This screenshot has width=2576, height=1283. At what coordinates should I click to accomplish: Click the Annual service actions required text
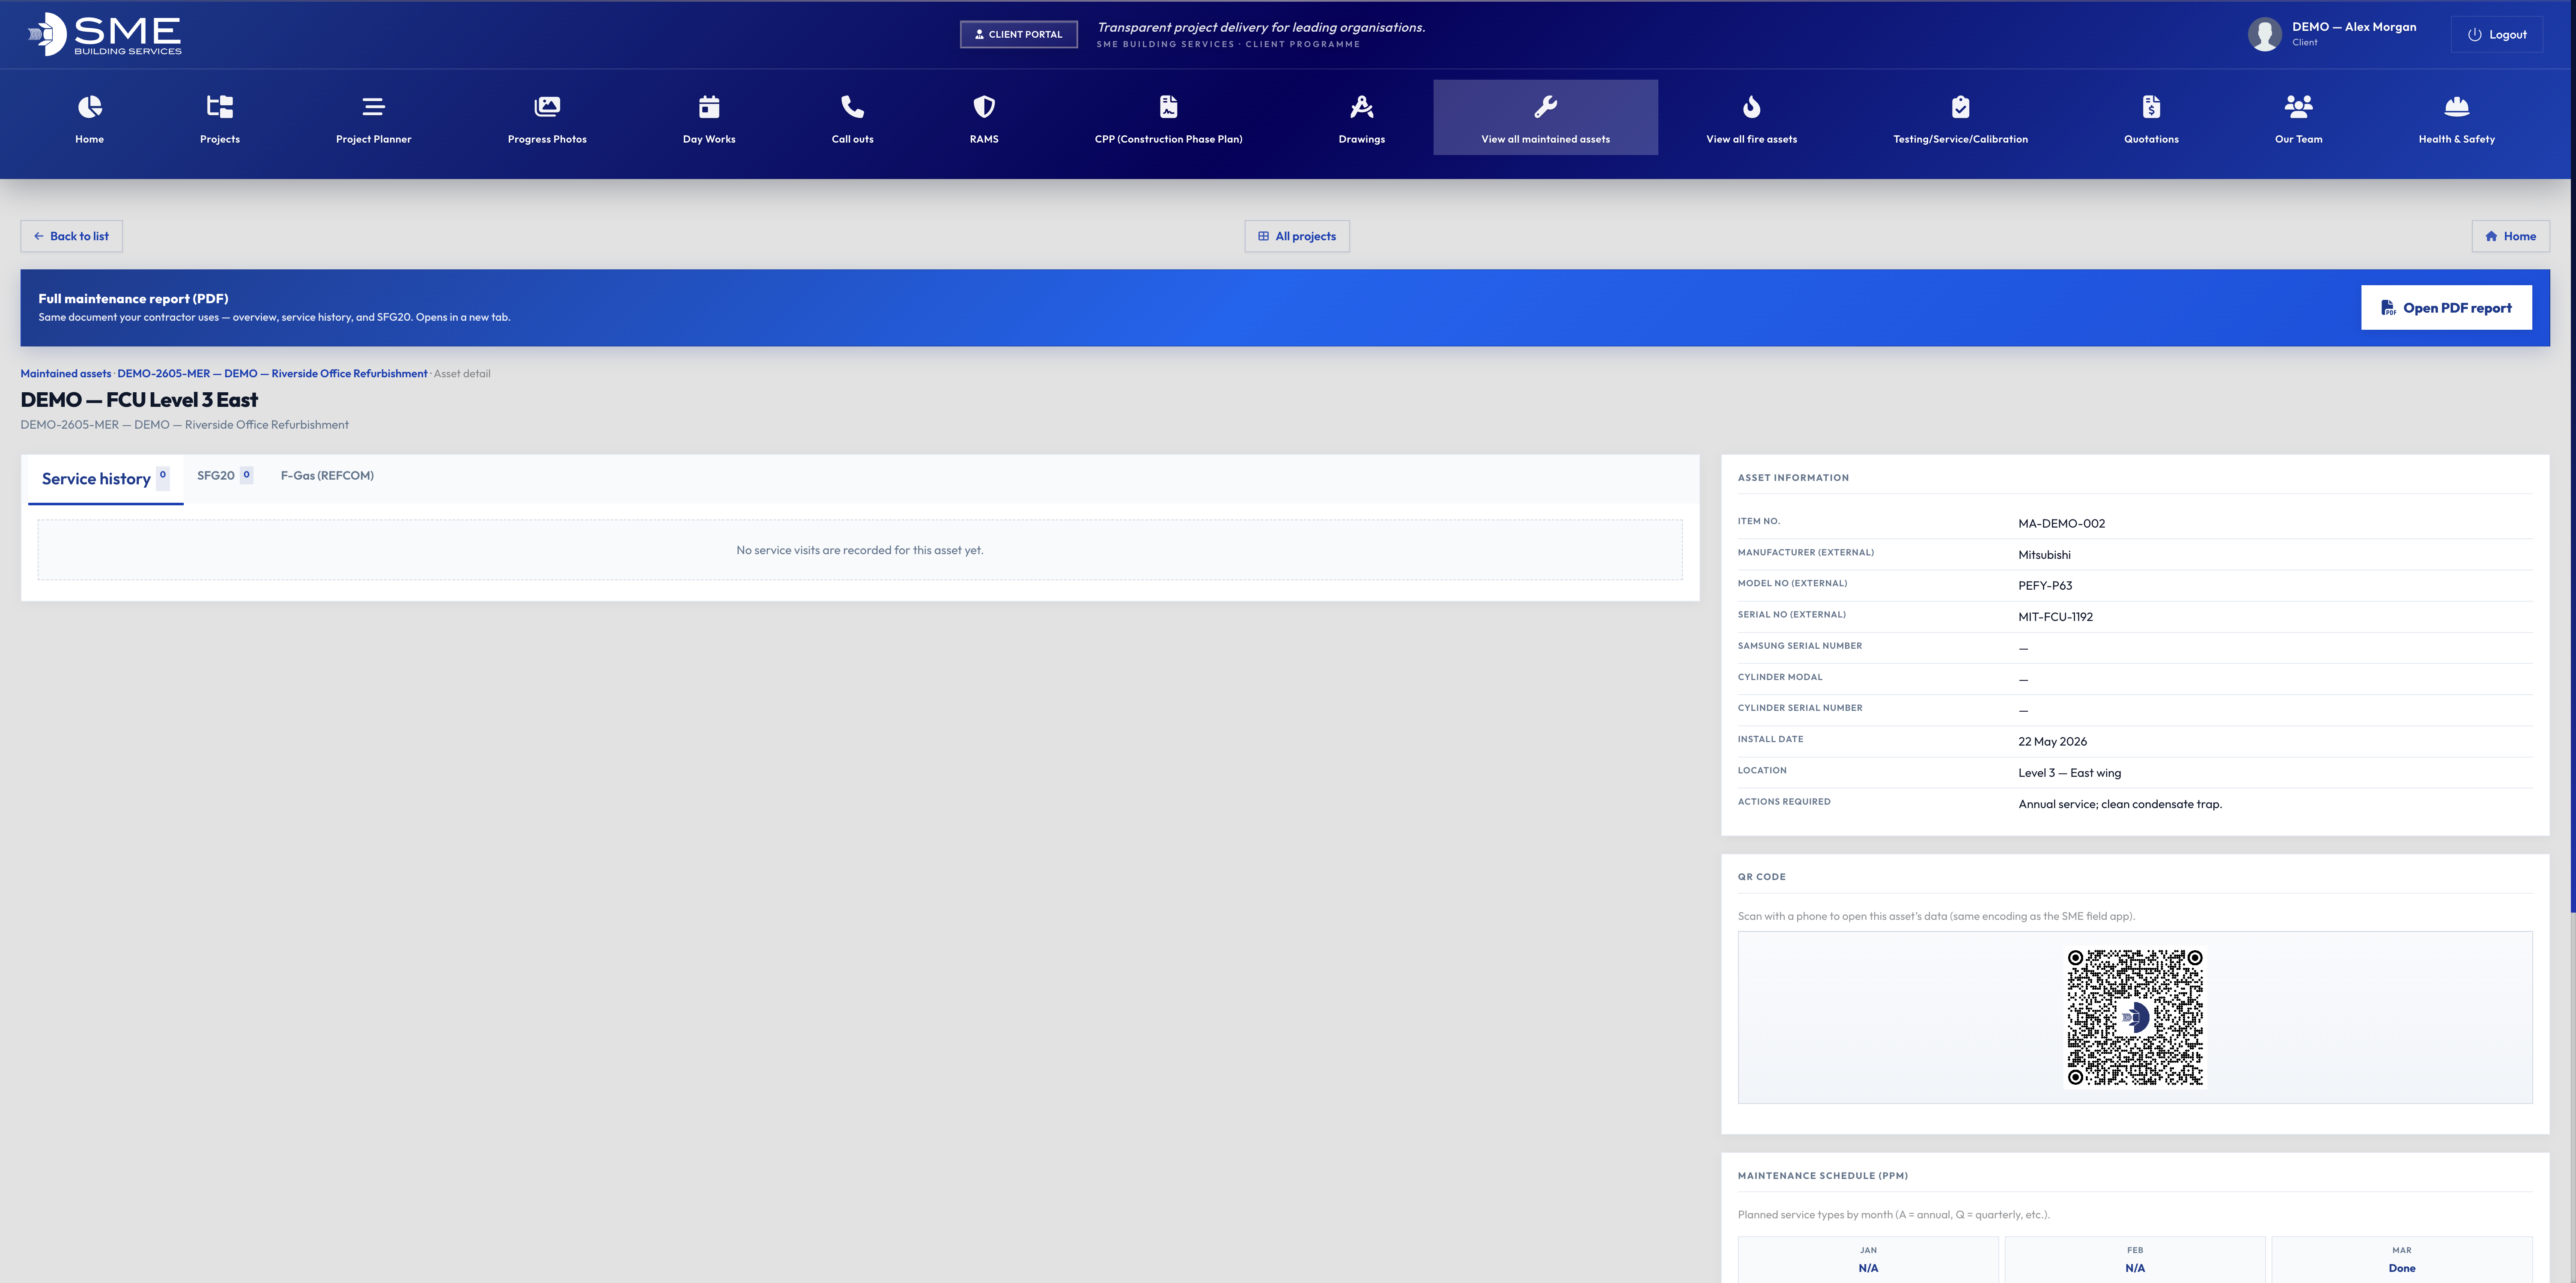pos(2120,804)
